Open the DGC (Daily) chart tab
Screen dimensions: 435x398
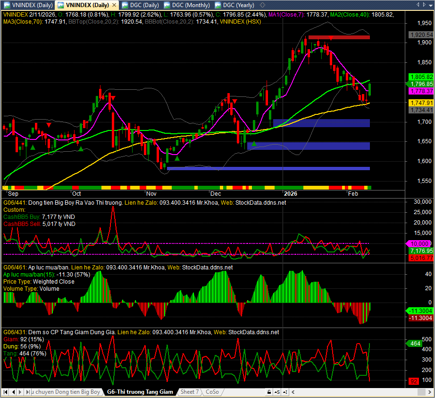coord(141,5)
